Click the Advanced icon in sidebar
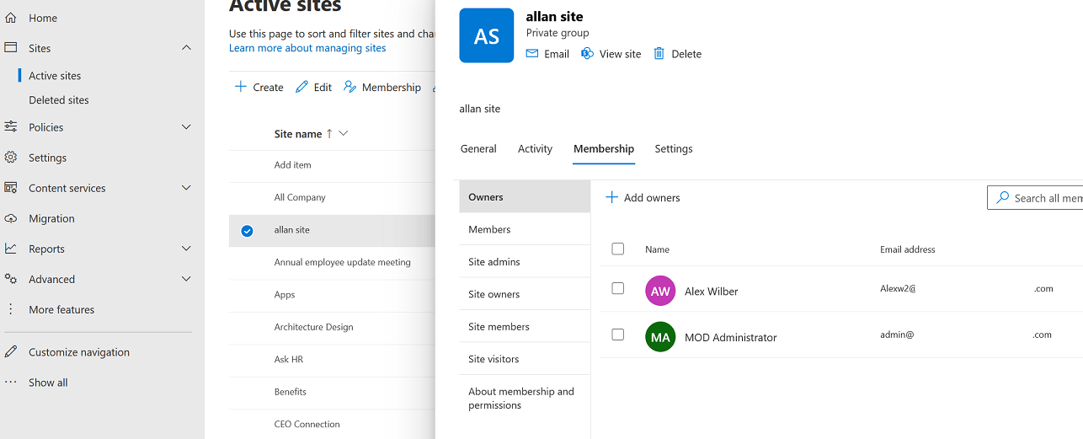 (x=11, y=279)
